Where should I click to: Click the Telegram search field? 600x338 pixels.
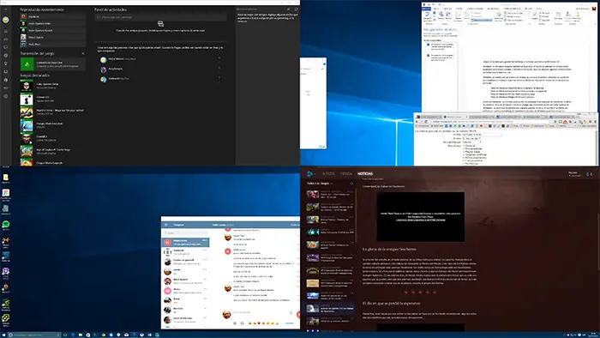(x=186, y=232)
